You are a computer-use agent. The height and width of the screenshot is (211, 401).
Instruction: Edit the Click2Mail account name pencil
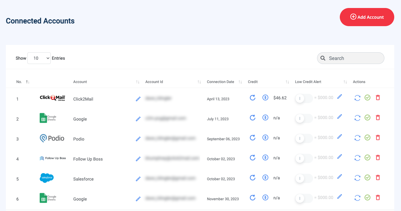click(138, 99)
